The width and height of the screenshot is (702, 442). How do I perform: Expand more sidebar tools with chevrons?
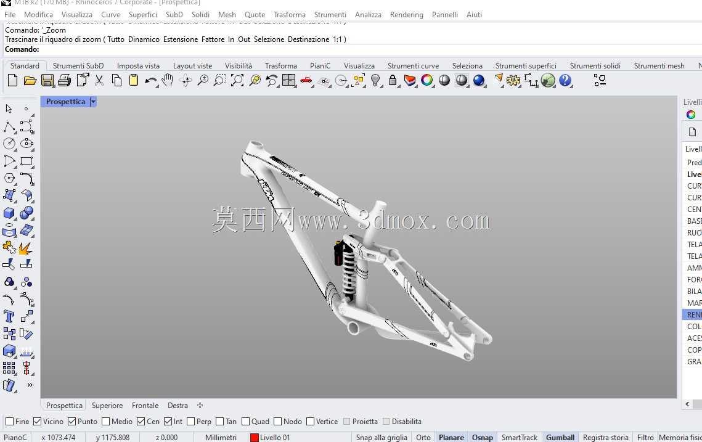pos(30,385)
